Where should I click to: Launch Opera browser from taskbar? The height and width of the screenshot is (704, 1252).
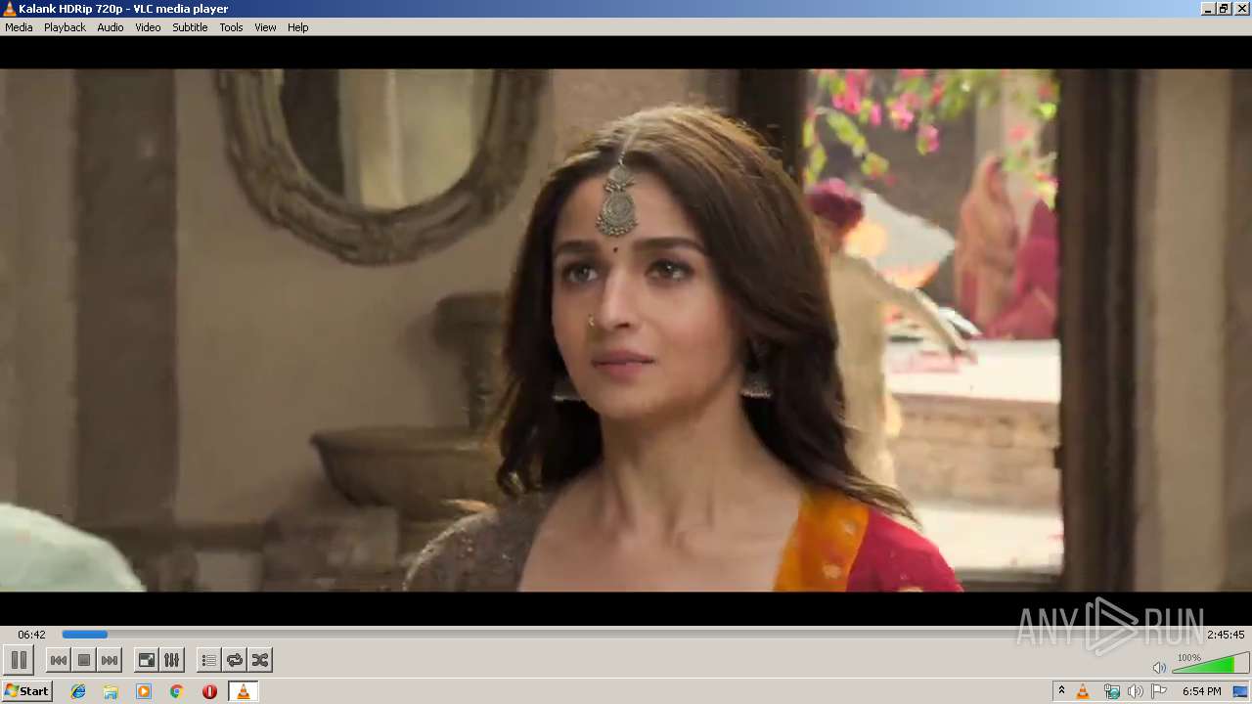[209, 691]
